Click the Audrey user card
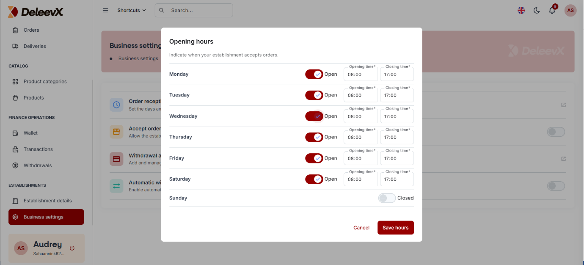Viewport: 584px width, 265px height. click(x=47, y=248)
